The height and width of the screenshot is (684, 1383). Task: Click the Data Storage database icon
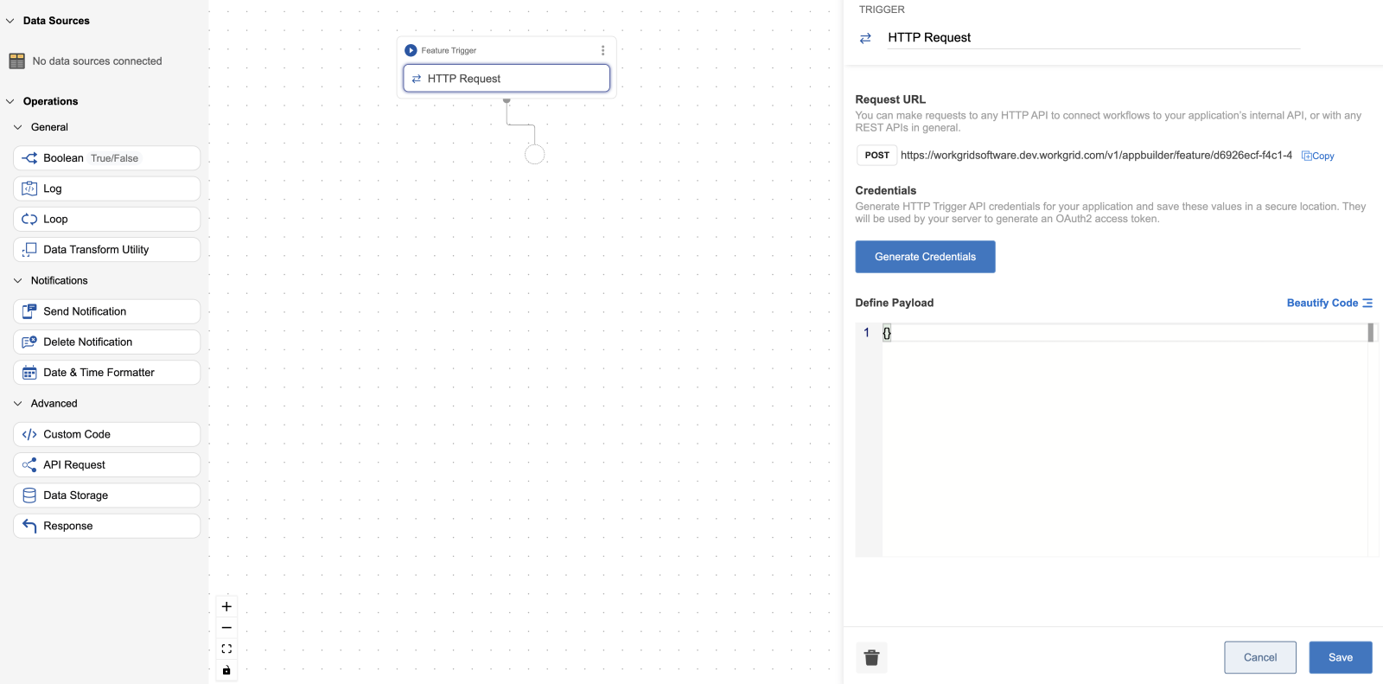[x=29, y=495]
